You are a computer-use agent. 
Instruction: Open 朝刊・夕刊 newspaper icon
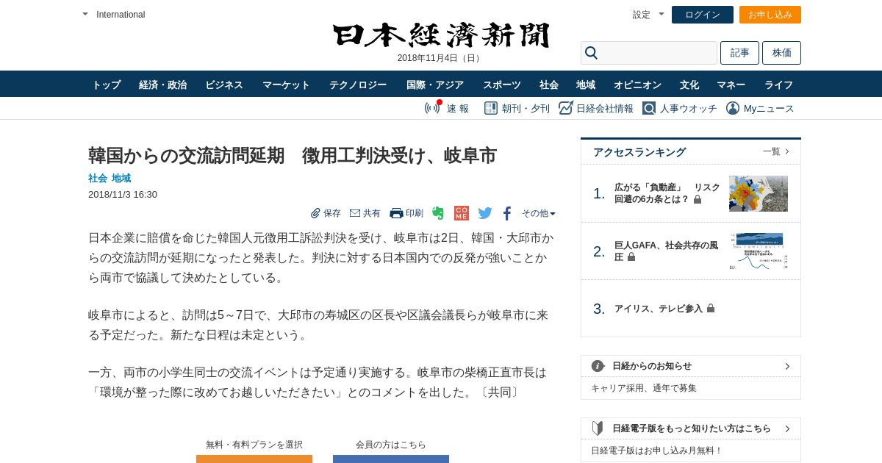click(x=491, y=108)
